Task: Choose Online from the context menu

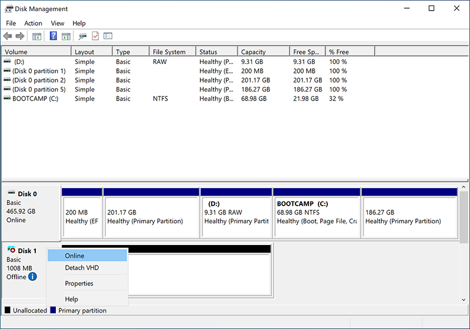Action: click(75, 256)
